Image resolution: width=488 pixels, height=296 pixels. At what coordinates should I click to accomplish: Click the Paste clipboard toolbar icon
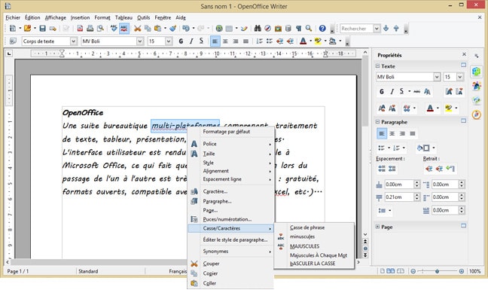[158, 29]
